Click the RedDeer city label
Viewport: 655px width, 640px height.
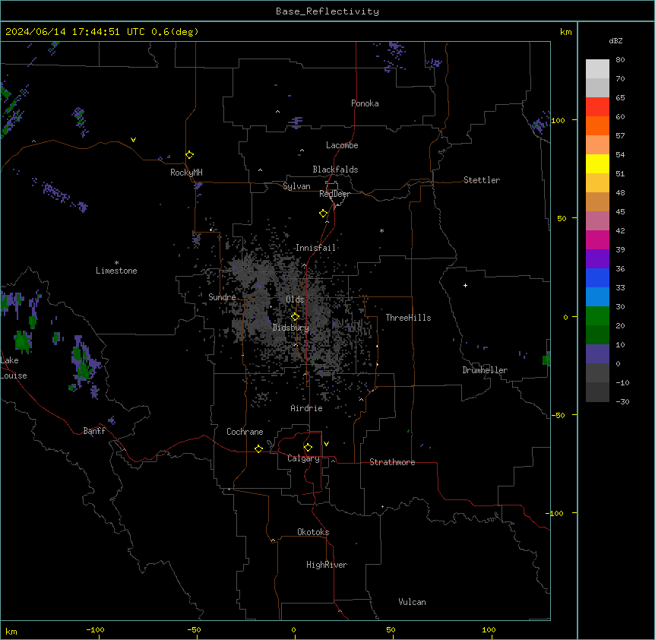[334, 194]
